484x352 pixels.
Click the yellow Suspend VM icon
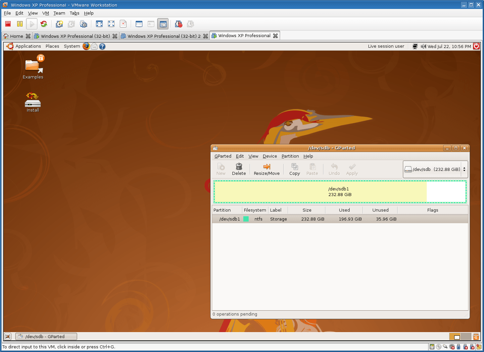pyautogui.click(x=20, y=24)
